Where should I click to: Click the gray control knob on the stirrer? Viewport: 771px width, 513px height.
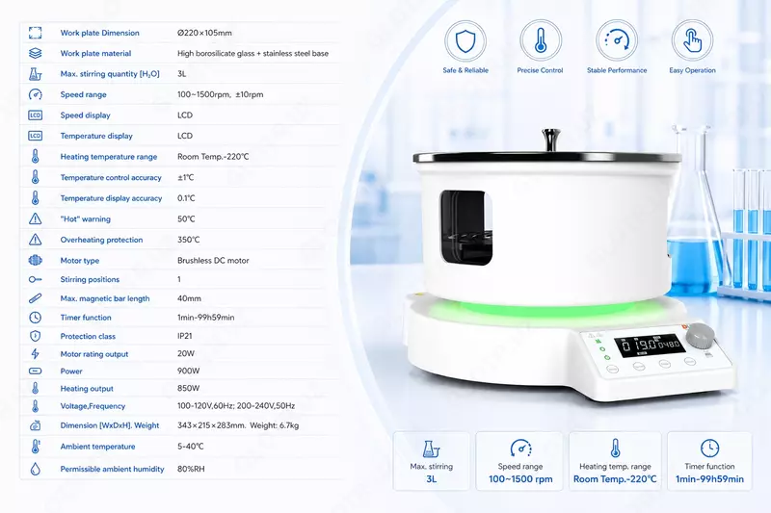[x=701, y=335]
